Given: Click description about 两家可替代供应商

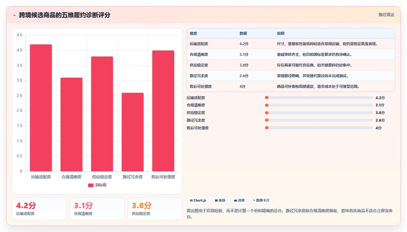Looking at the screenshot, I should [x=315, y=65].
